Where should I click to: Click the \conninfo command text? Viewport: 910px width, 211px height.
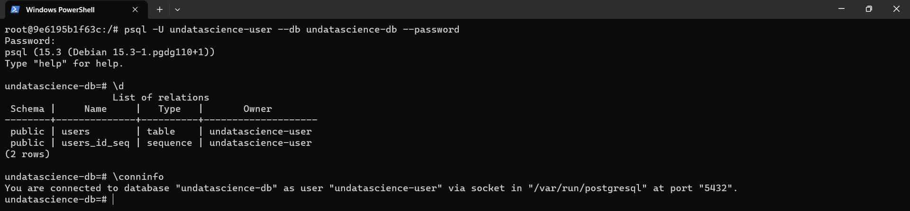[138, 177]
